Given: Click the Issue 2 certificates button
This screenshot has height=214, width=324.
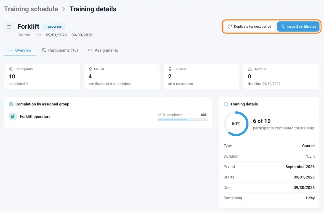Looking at the screenshot, I should pyautogui.click(x=298, y=27).
